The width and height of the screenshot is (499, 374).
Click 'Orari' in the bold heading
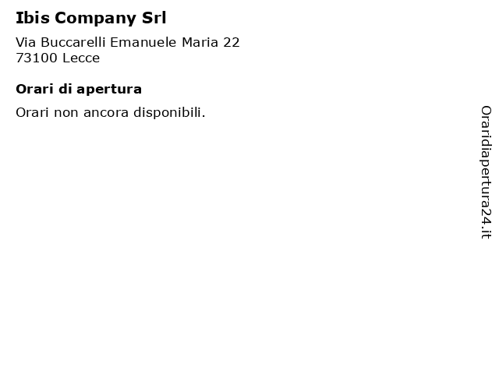pos(34,89)
